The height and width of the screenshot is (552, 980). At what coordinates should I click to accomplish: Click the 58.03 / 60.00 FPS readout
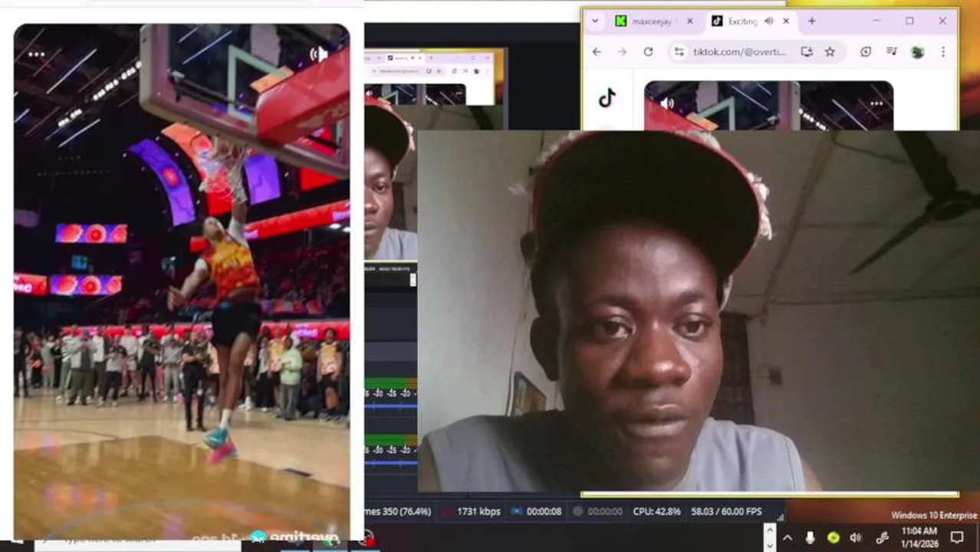click(x=726, y=511)
